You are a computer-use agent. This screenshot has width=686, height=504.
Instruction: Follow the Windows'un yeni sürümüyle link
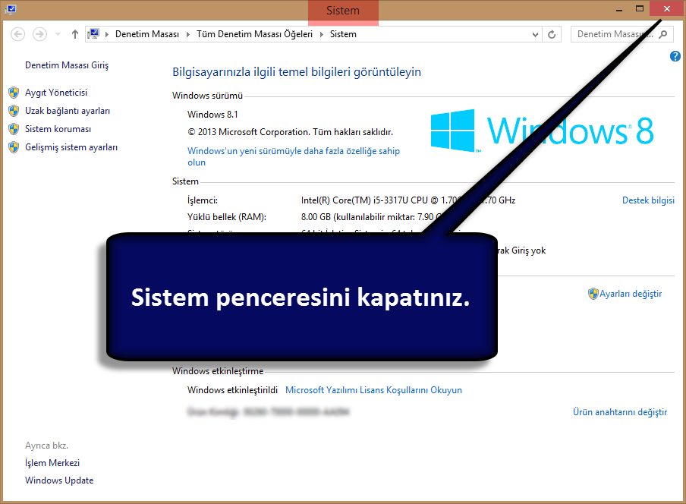tap(294, 156)
